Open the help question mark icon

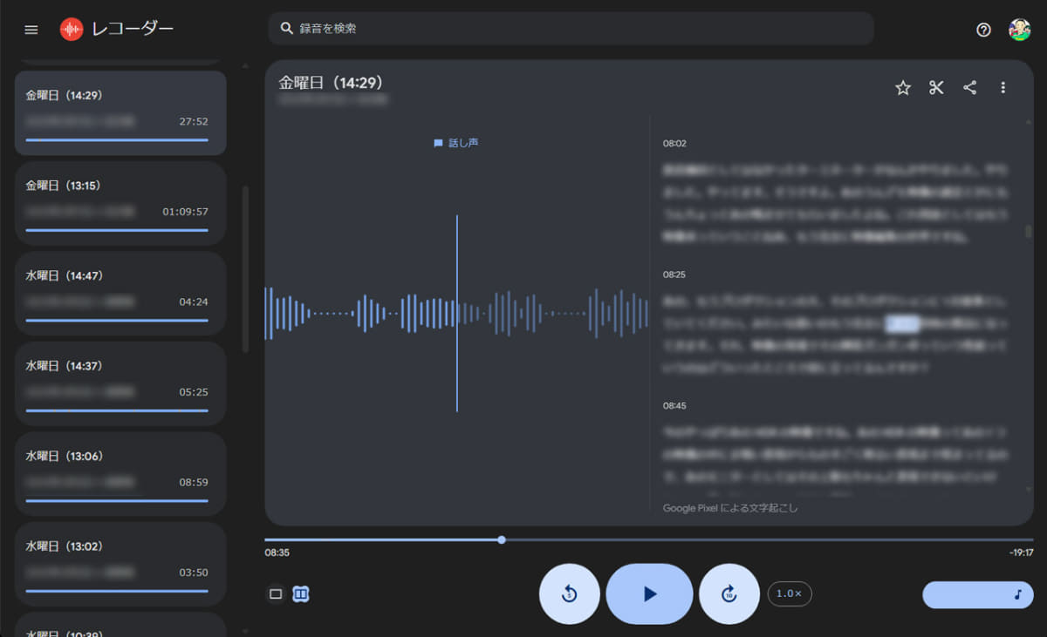point(983,30)
